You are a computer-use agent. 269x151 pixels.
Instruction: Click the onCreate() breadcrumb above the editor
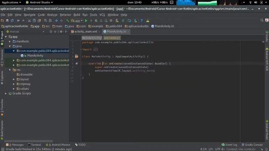(x=112, y=38)
